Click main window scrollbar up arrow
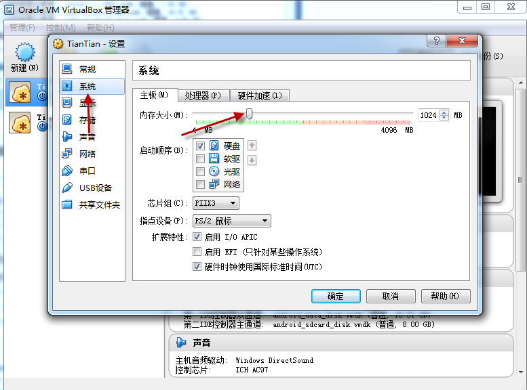This screenshot has height=390, width=527. 521,83
